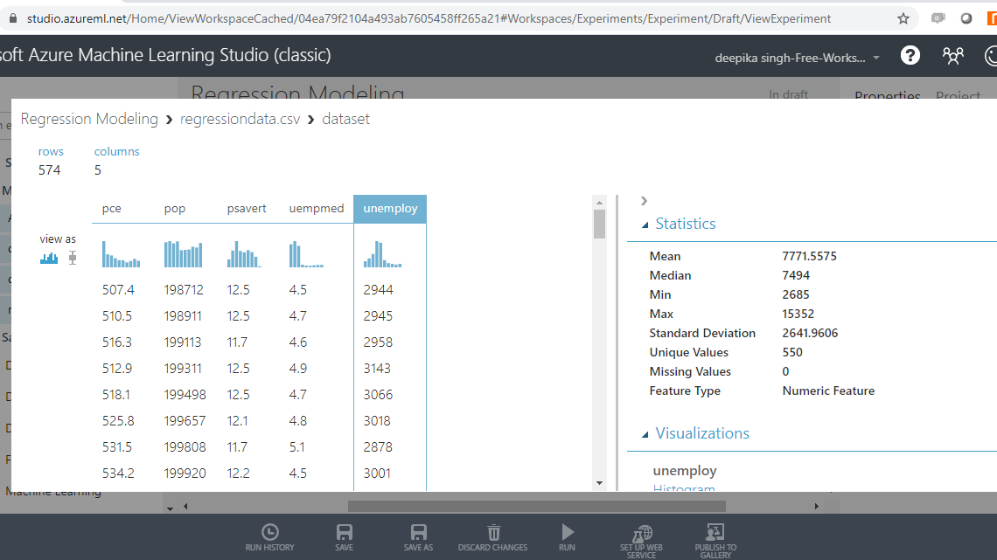Click the rows label
The width and height of the screenshot is (997, 560).
51,151
